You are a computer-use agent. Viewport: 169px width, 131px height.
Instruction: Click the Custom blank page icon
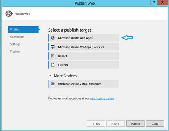(53, 65)
